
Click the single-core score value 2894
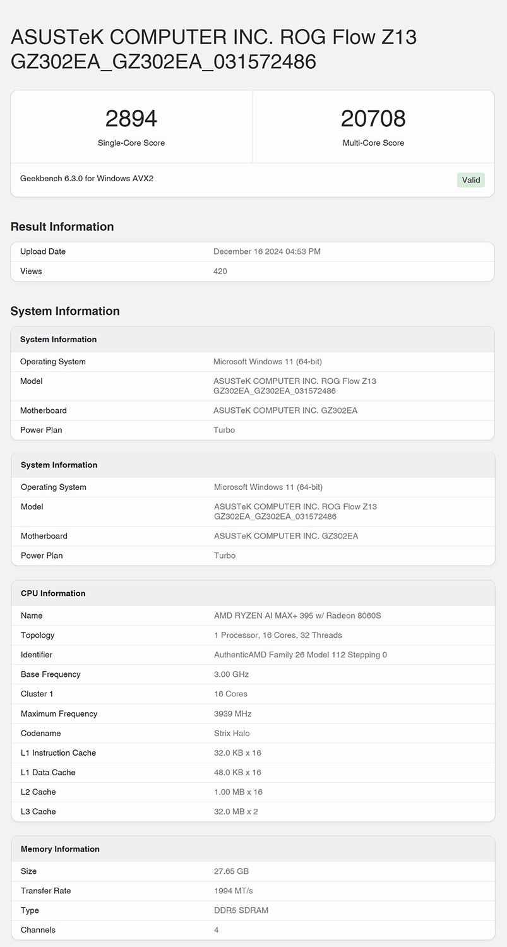click(131, 119)
